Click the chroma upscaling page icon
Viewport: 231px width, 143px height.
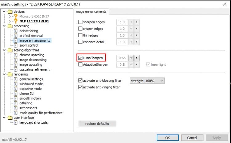click(x=16, y=55)
